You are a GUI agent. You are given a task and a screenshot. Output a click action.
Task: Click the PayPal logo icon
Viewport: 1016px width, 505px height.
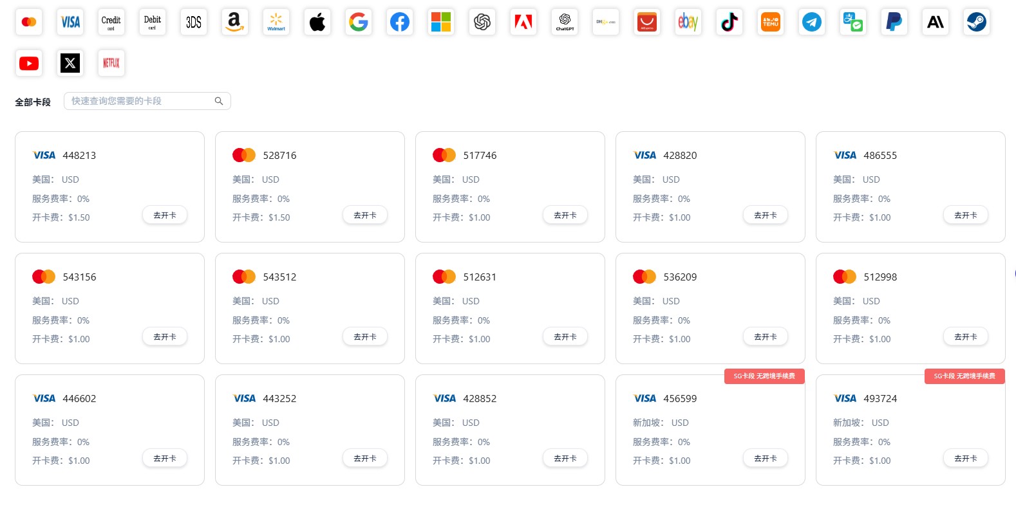pos(894,22)
